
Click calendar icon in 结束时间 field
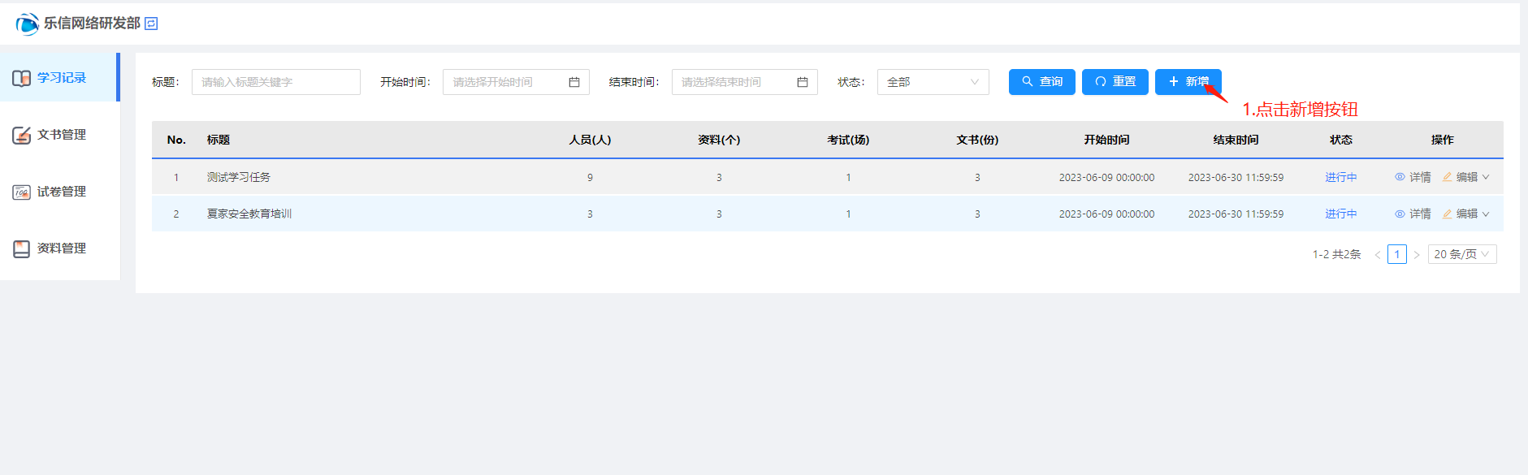click(x=803, y=82)
